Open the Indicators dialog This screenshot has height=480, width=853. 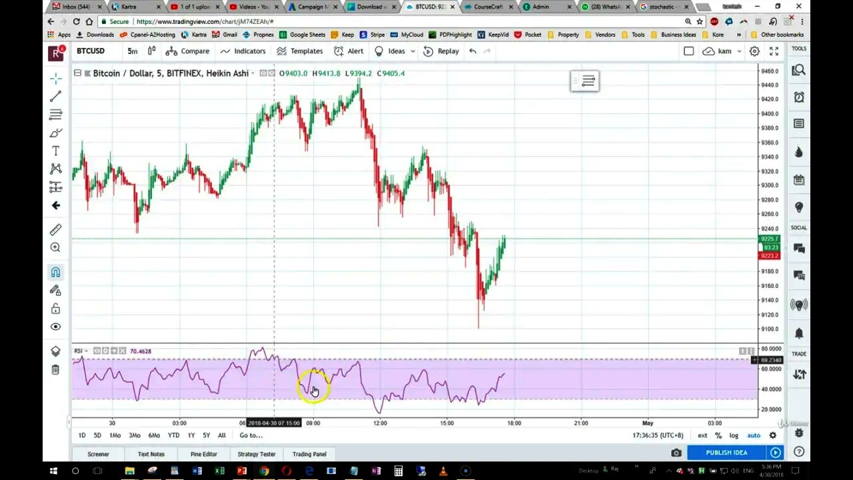[243, 51]
